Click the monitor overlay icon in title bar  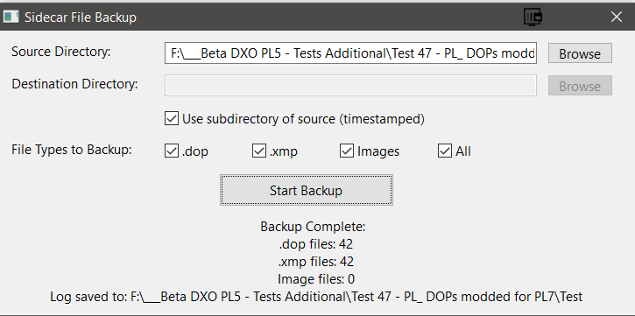pyautogui.click(x=533, y=17)
